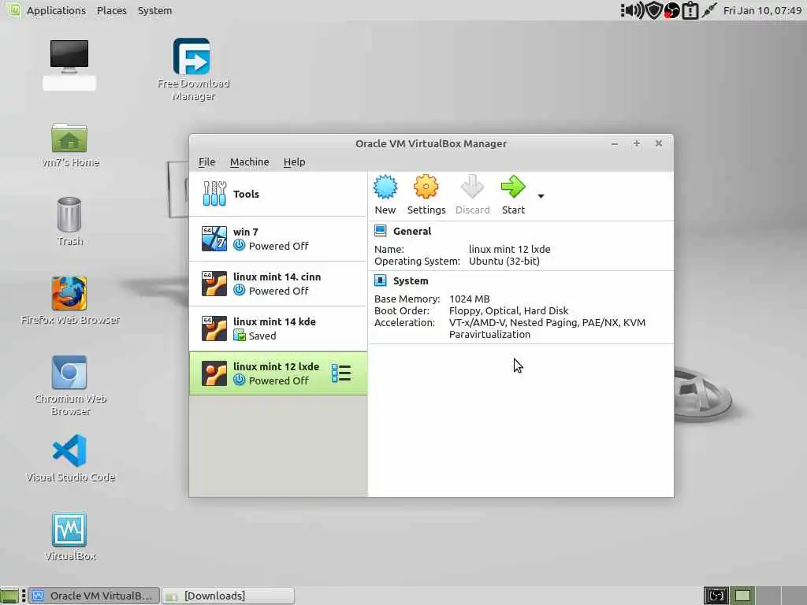Click the OBS recording tray icon

(x=671, y=10)
